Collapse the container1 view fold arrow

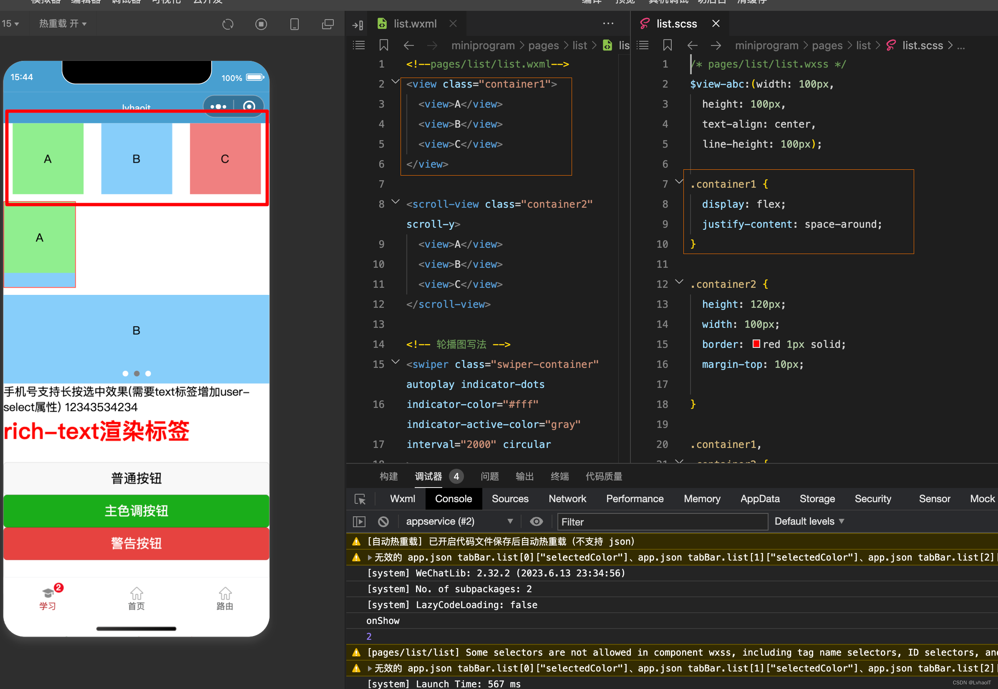(395, 81)
